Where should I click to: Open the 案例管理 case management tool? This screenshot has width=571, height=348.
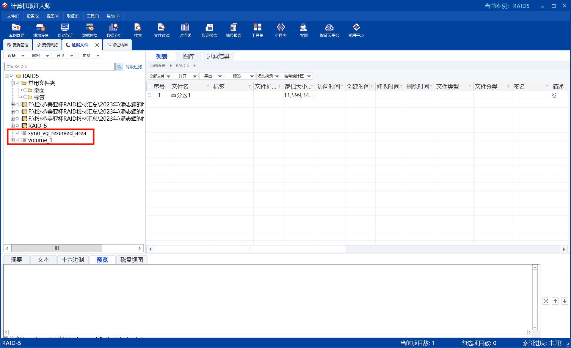click(16, 30)
